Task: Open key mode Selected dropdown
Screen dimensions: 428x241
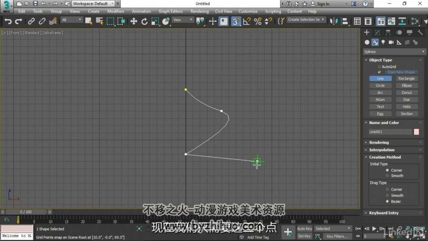Action: pyautogui.click(x=333, y=229)
